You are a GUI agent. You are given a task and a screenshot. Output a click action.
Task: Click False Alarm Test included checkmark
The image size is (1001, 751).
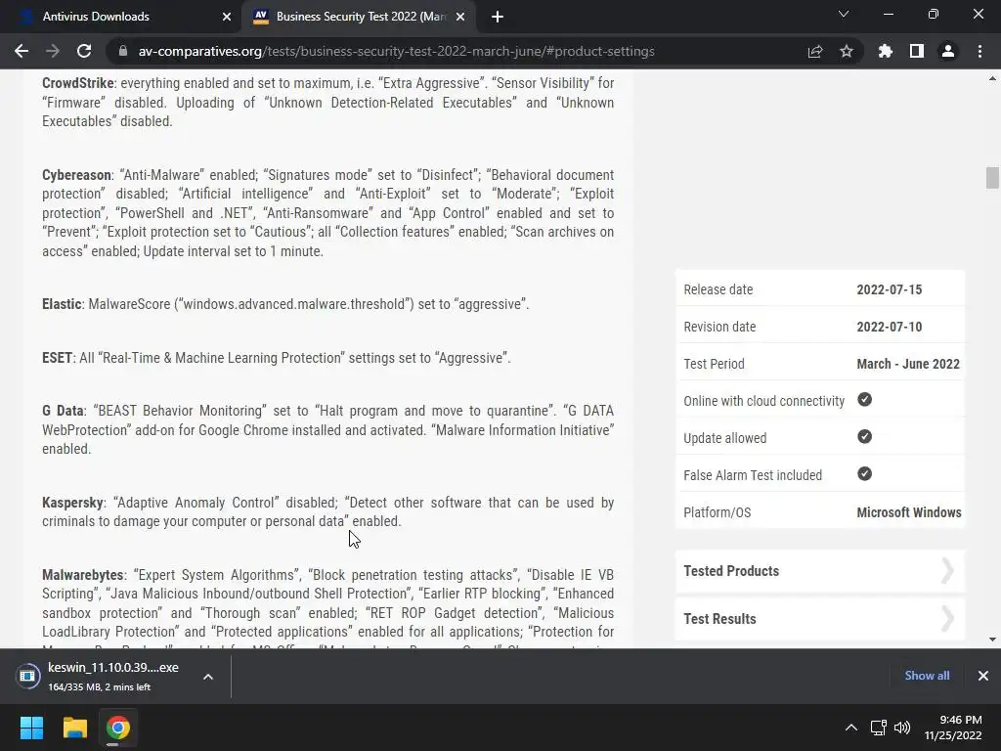click(x=864, y=474)
